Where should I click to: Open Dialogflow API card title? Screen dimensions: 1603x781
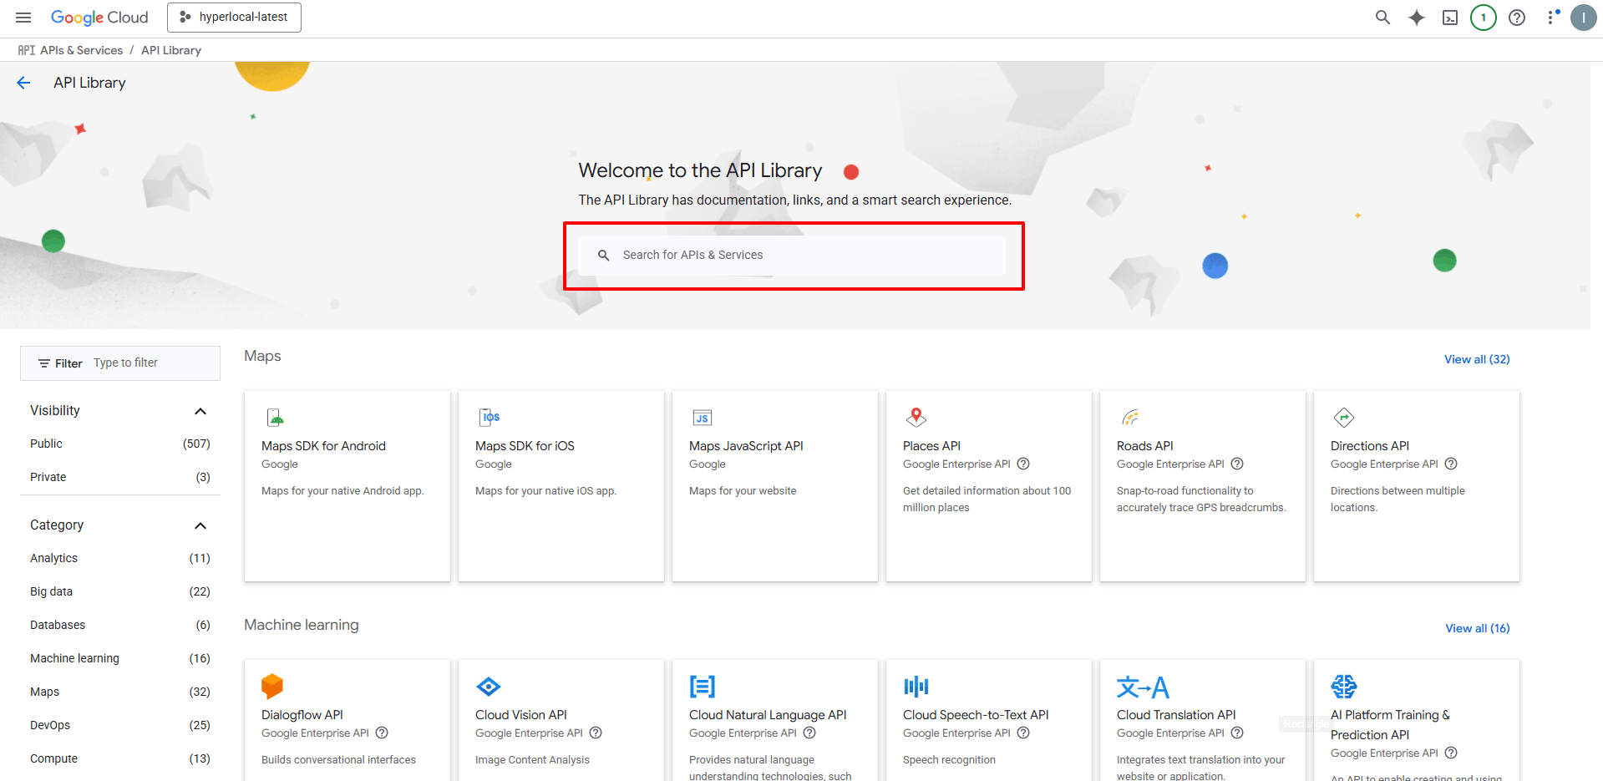click(x=302, y=715)
